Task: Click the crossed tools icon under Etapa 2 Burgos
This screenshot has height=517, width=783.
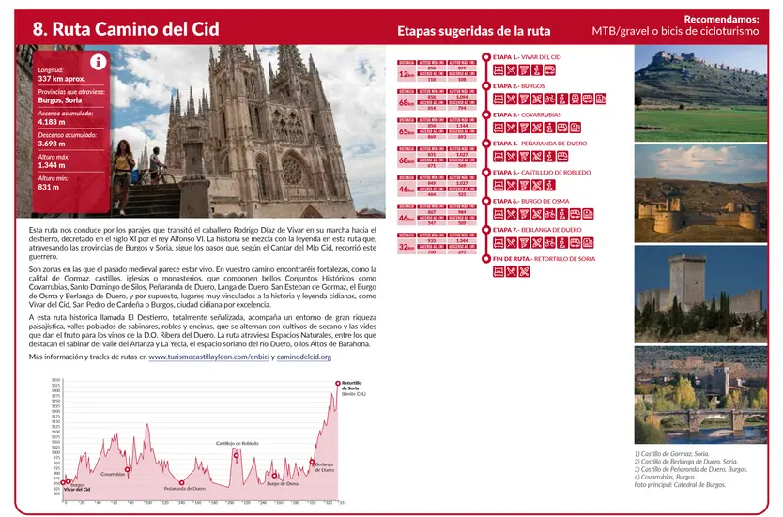Action: point(537,99)
